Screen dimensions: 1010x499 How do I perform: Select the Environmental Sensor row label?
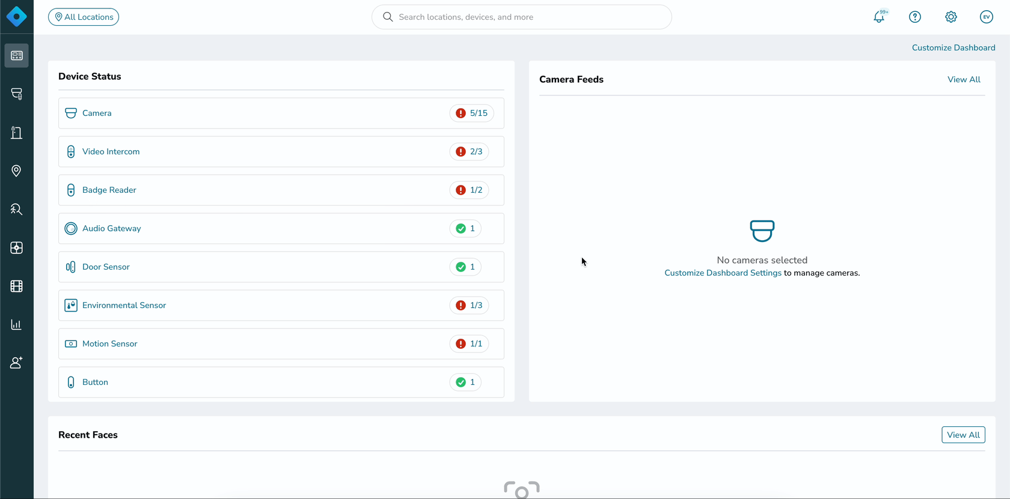click(x=124, y=305)
